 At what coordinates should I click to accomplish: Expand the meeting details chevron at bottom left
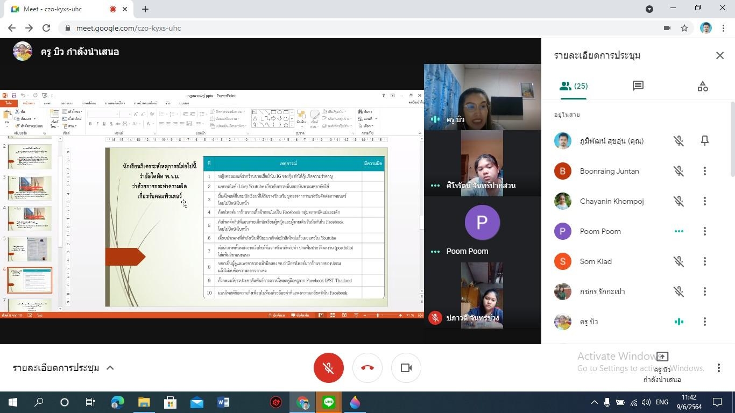[110, 368]
